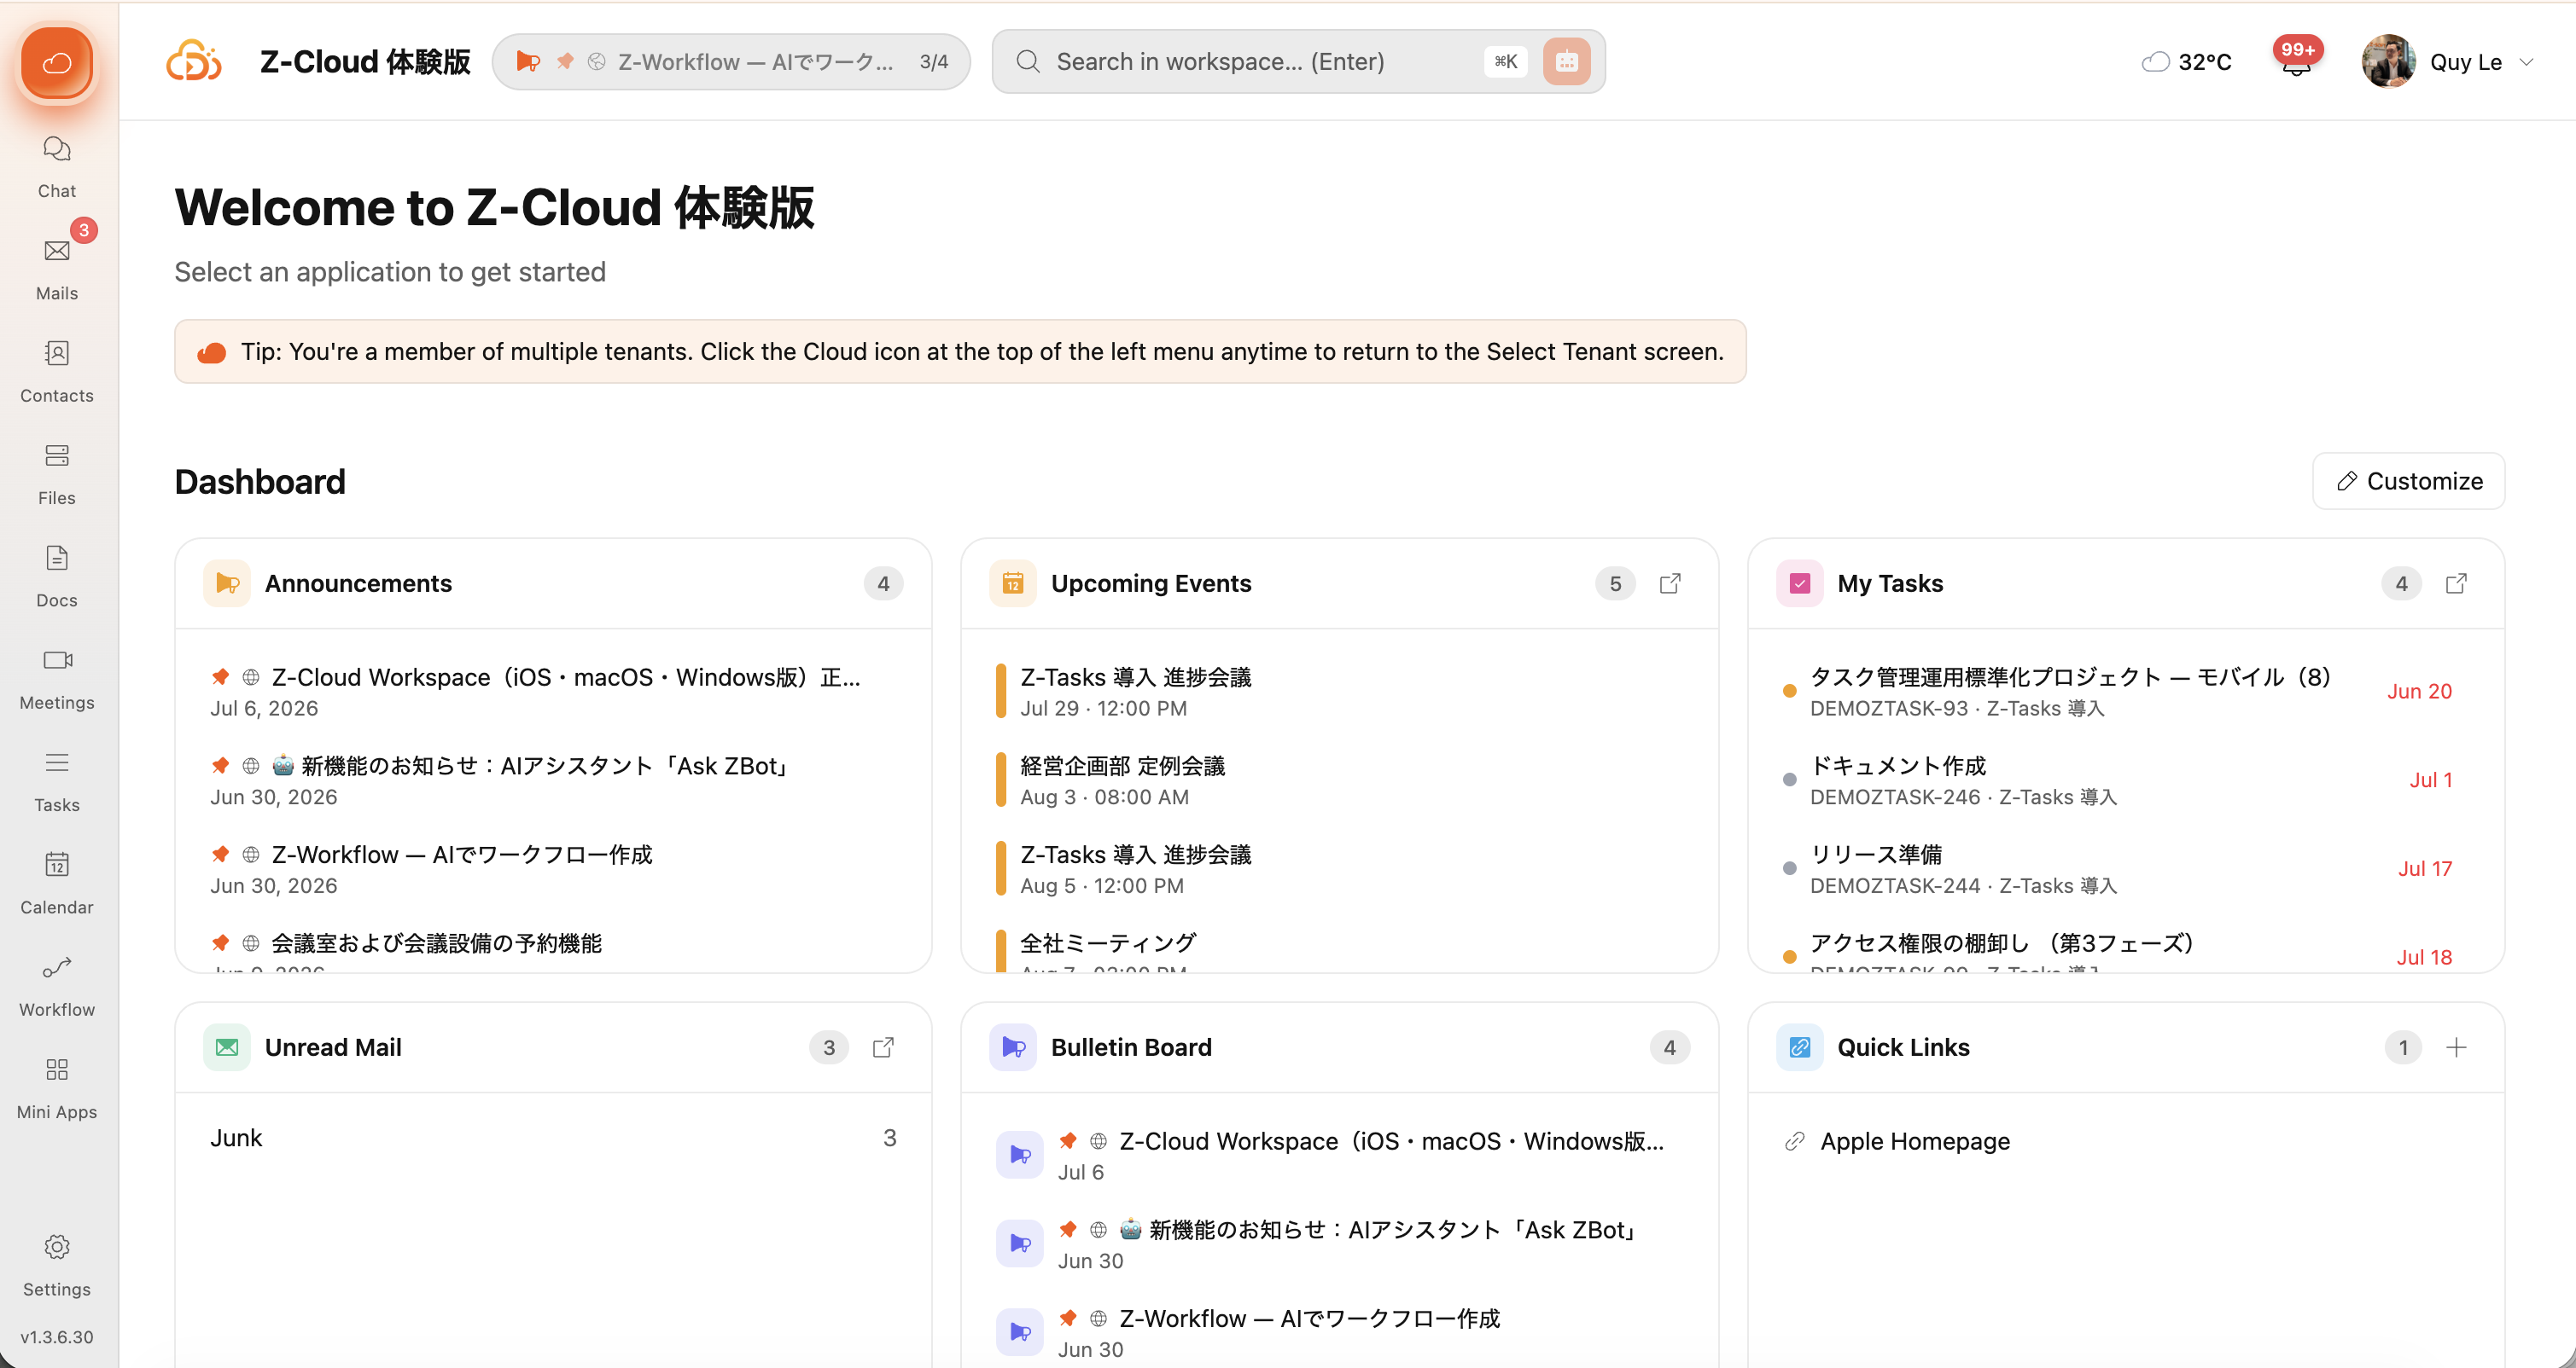Open the Jul 29 Z-Tasks 導入 進捗会議 event
Screen dimensions: 2576x1368
point(1339,692)
